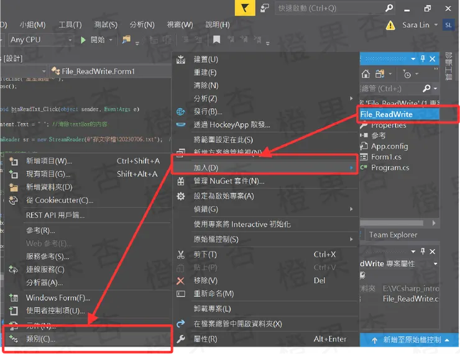This screenshot has width=460, height=354.
Task: Choose 在檔案總管中開啟資料夾(X)
Action: [x=265, y=324]
